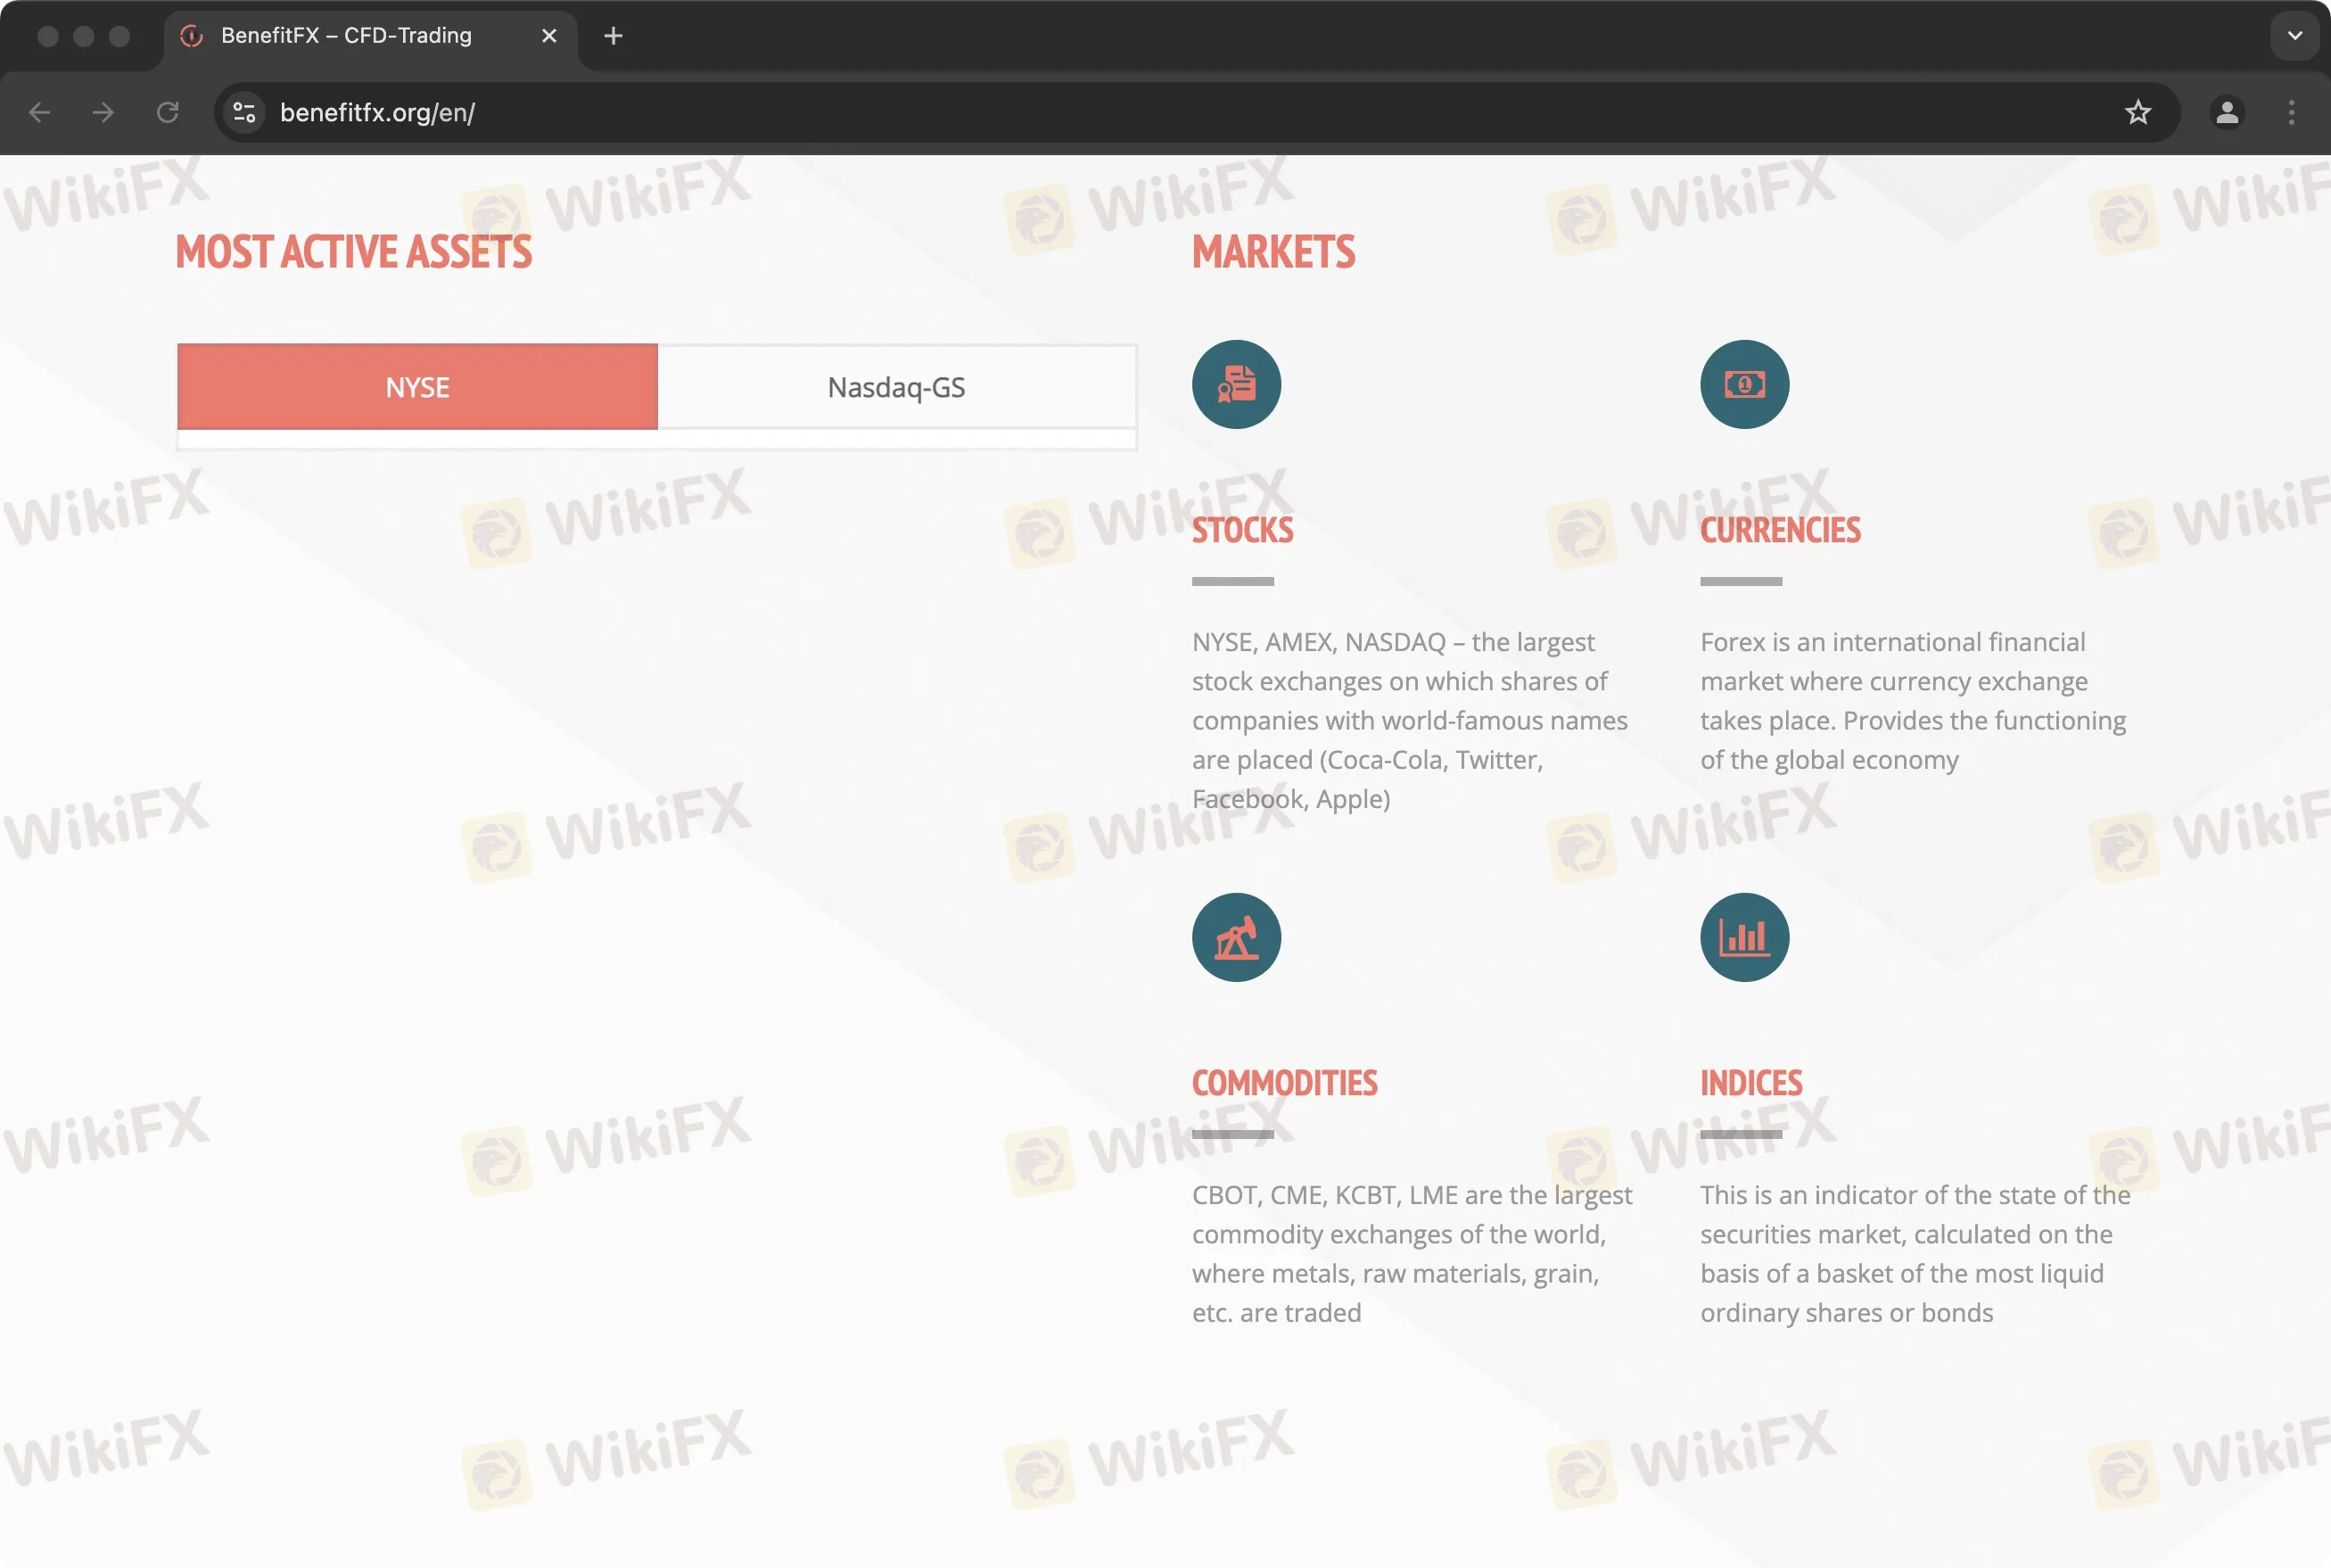
Task: Click the browser reload button
Action: [x=168, y=112]
